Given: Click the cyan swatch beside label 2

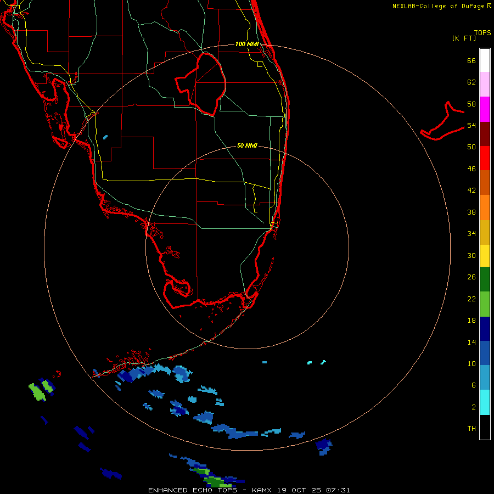Looking at the screenshot, I should [485, 402].
